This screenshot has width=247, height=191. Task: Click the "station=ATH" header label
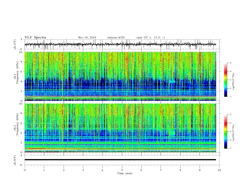(116, 37)
